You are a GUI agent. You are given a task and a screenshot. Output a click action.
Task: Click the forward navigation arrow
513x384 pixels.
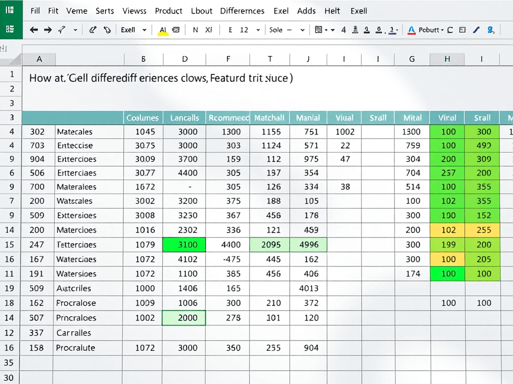click(48, 29)
